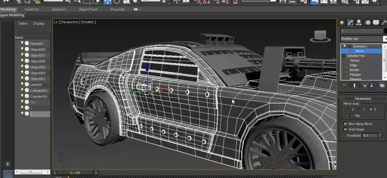Open the Create command panel tab
The image size is (387, 178).
pyautogui.click(x=342, y=22)
